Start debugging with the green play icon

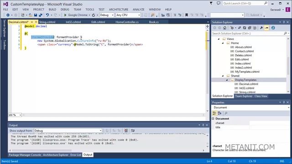tap(65, 15)
